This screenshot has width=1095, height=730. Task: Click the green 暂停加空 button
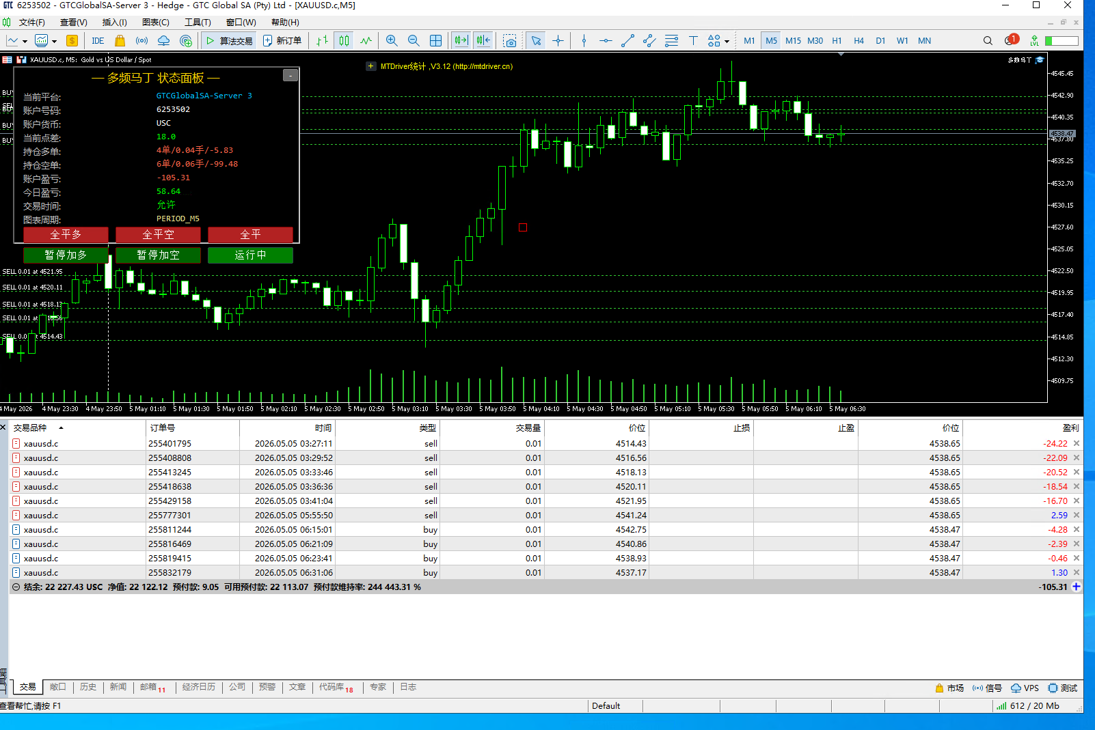158,255
